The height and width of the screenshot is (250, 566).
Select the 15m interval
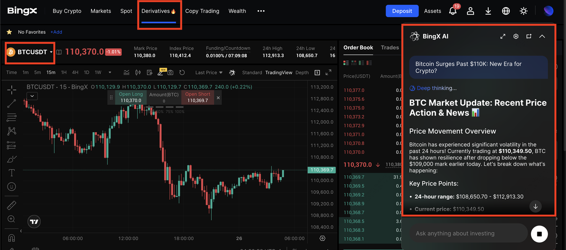pos(51,72)
